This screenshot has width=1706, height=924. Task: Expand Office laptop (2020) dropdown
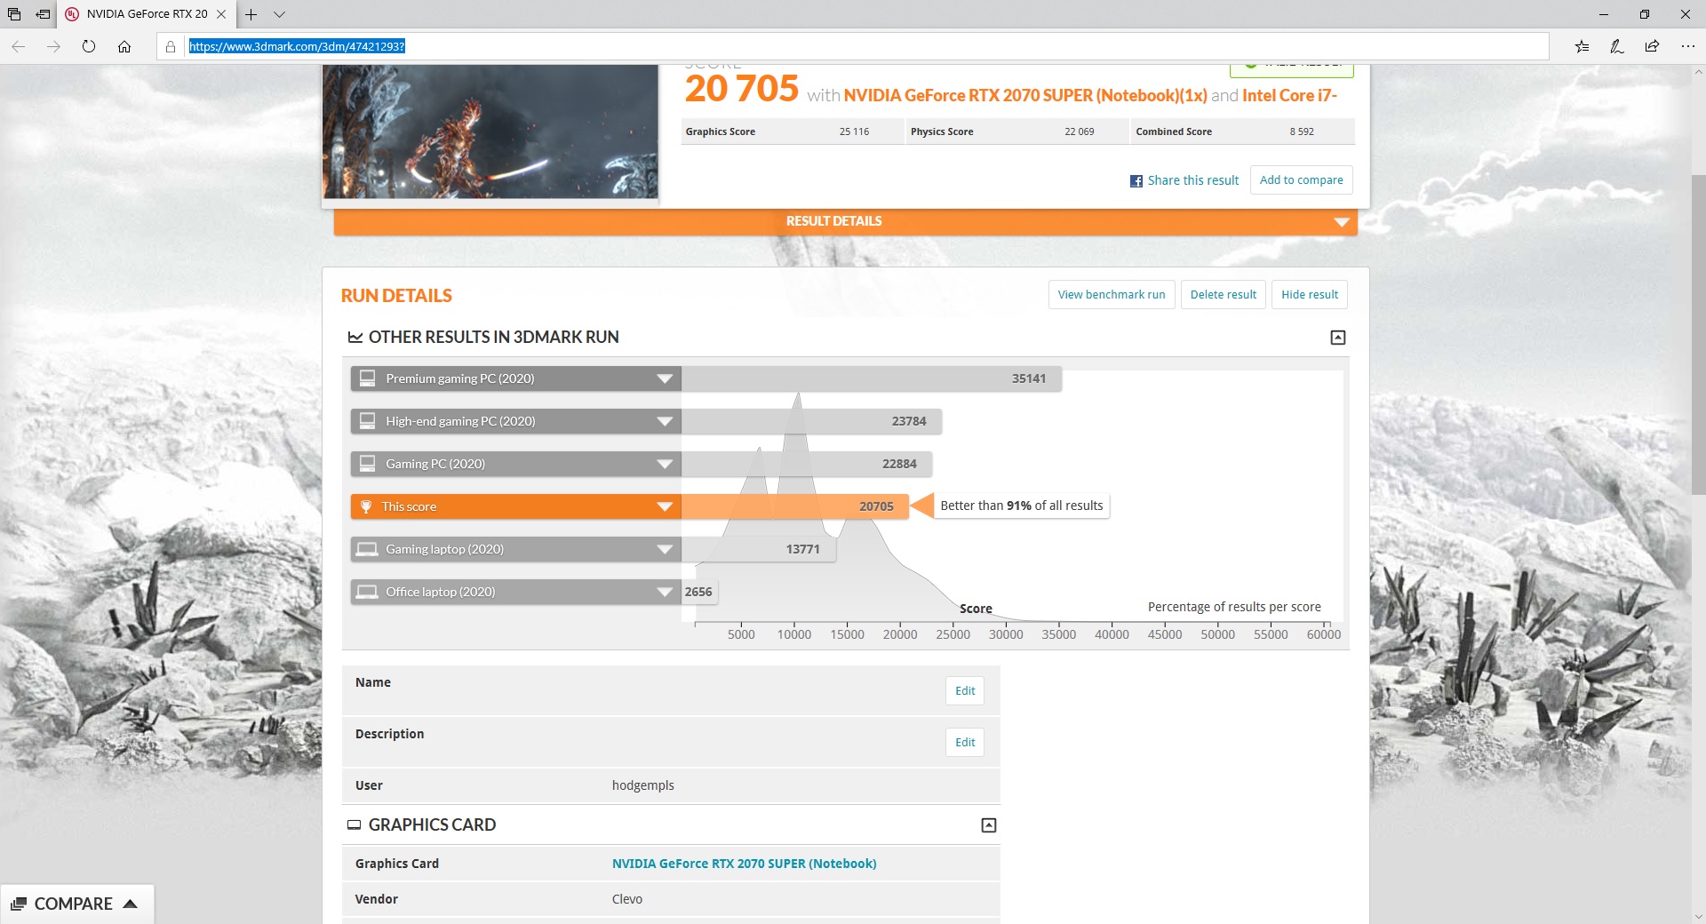[665, 592]
